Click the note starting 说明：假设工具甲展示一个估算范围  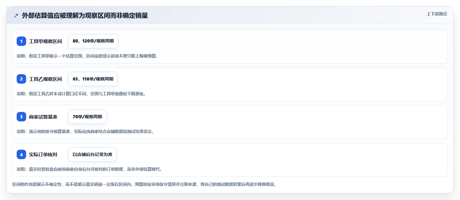87,56
